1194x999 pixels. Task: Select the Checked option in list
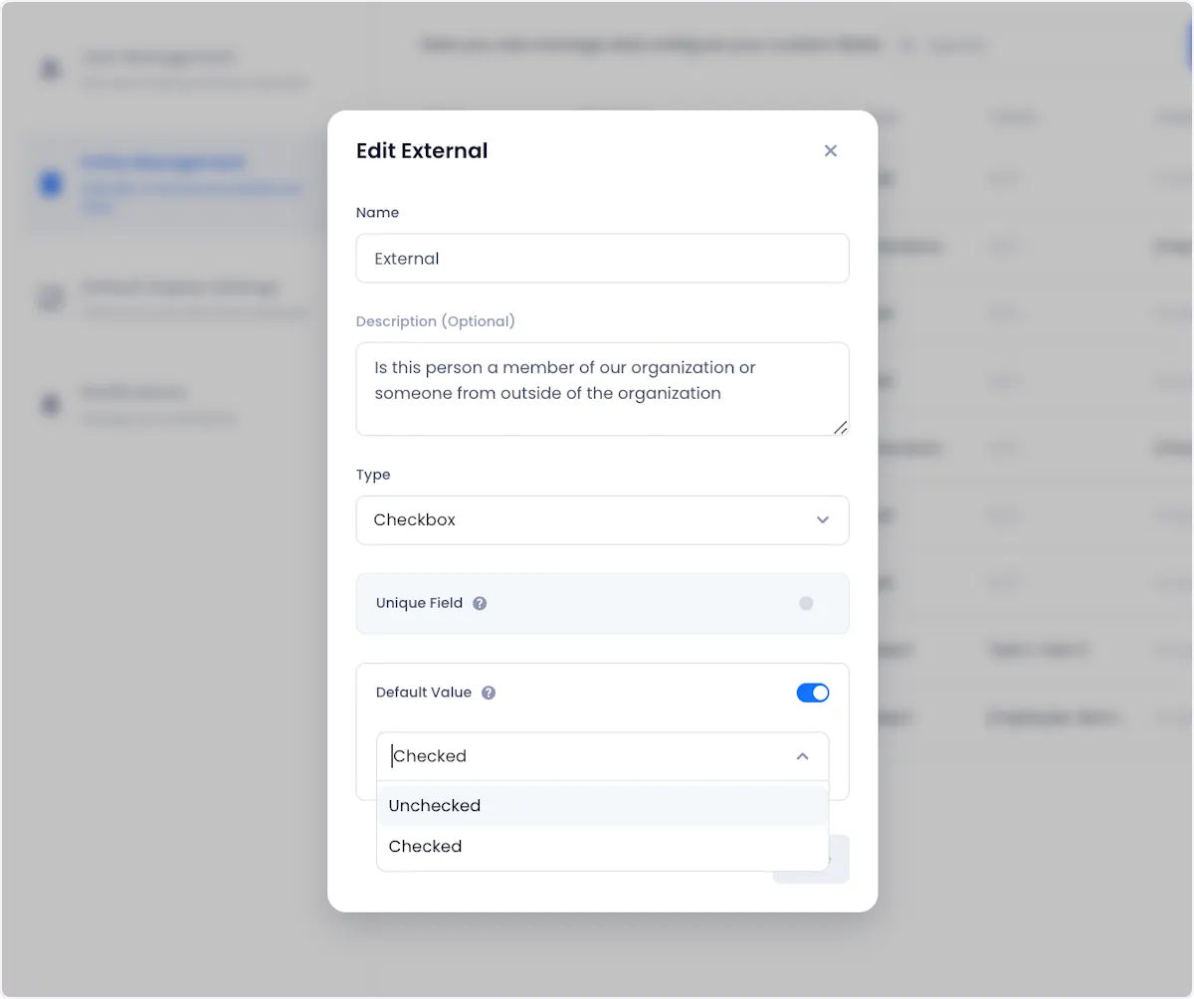pos(602,847)
